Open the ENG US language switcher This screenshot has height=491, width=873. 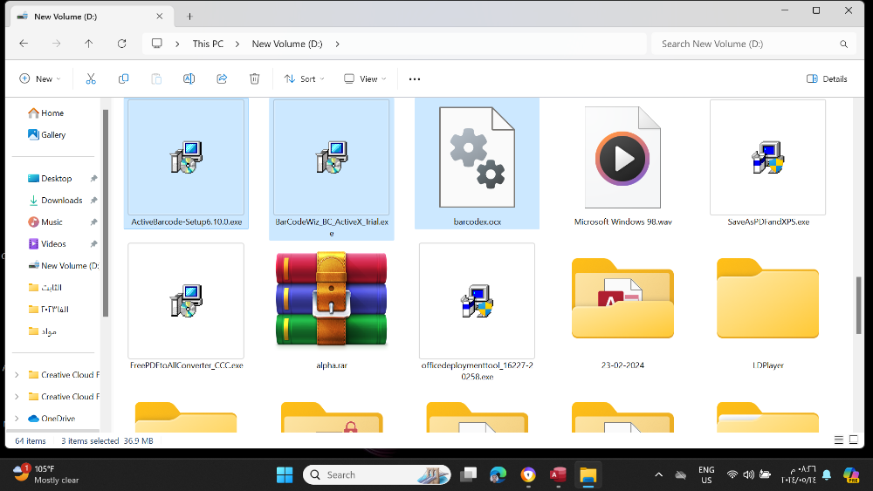click(x=706, y=475)
